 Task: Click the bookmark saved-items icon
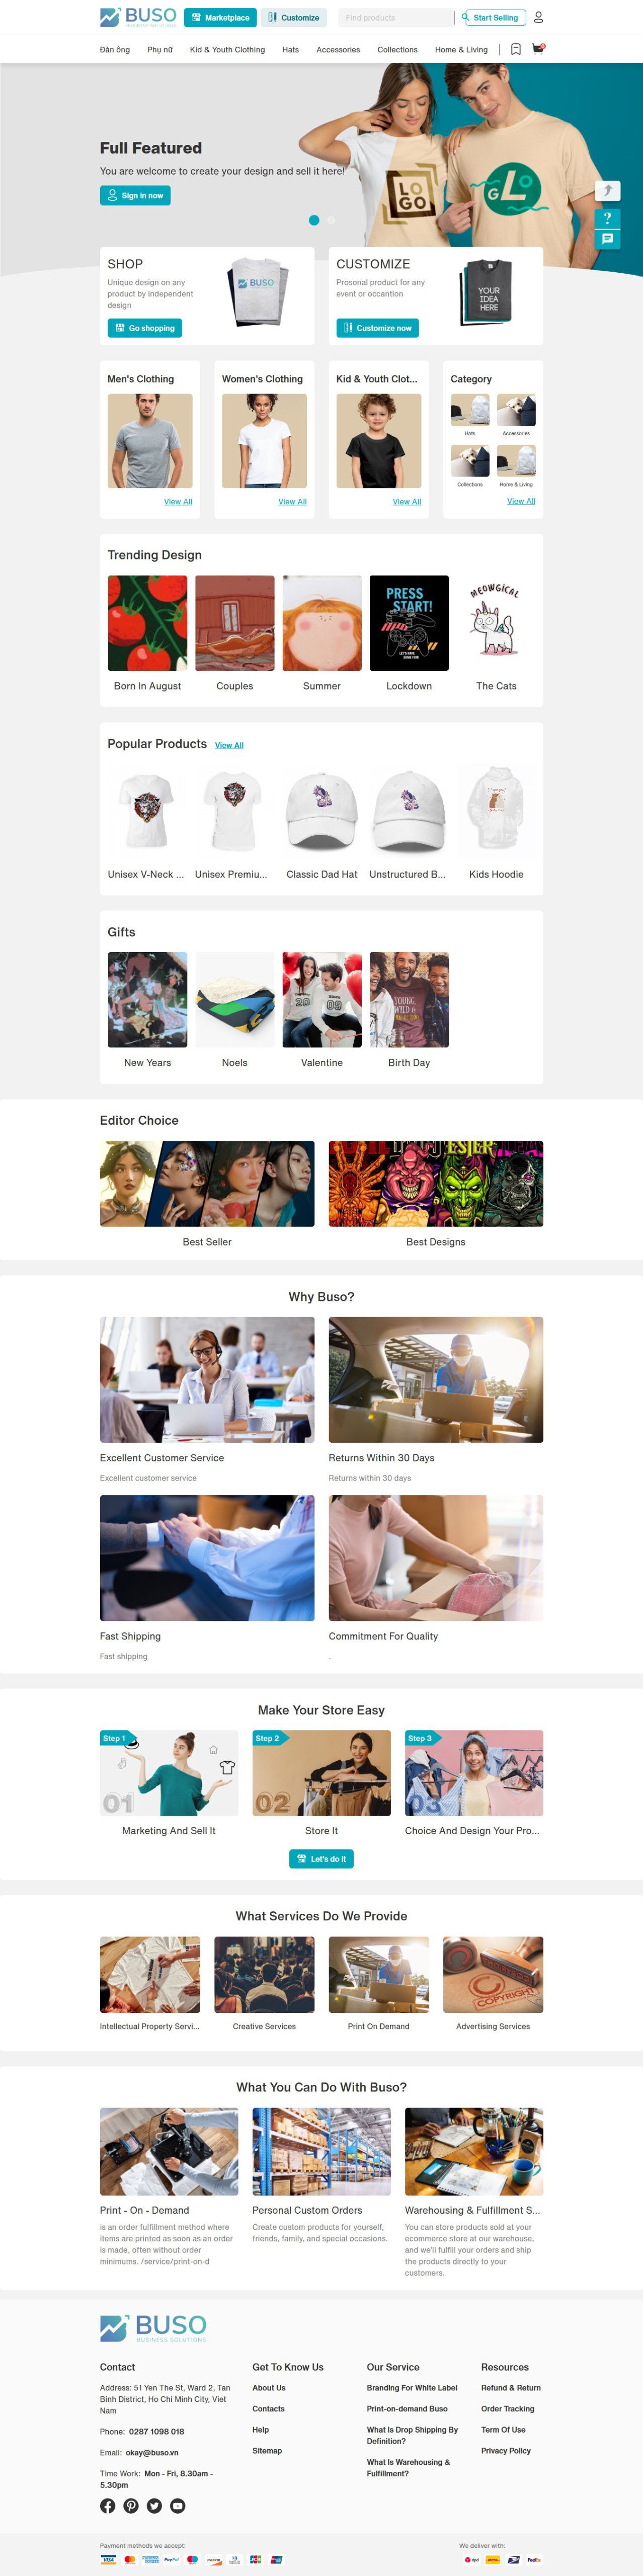click(515, 49)
